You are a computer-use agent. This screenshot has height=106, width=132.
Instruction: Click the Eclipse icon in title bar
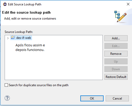tap(5, 4)
